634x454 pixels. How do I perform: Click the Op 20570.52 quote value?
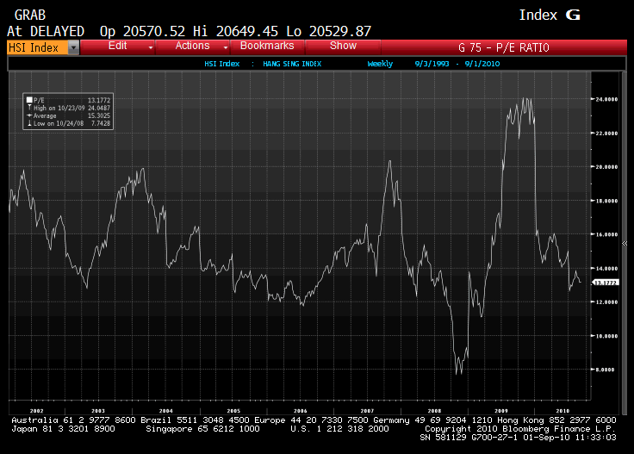[142, 32]
